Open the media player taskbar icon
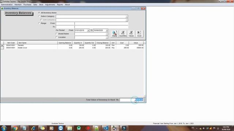Viewport: 234px width, 131px height. 52,128
